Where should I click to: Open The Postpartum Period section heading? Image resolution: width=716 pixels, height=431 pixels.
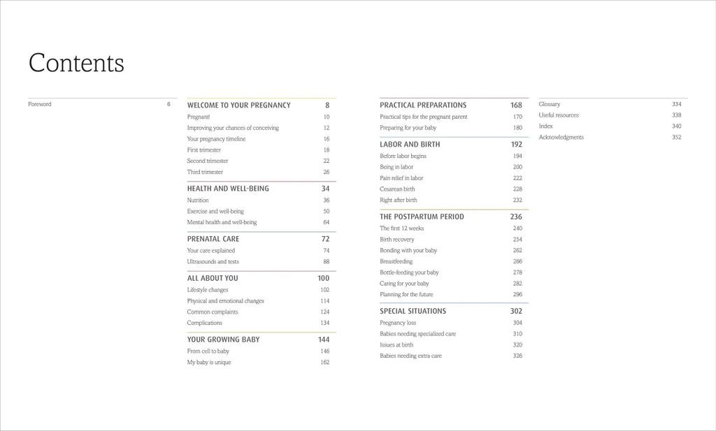422,217
